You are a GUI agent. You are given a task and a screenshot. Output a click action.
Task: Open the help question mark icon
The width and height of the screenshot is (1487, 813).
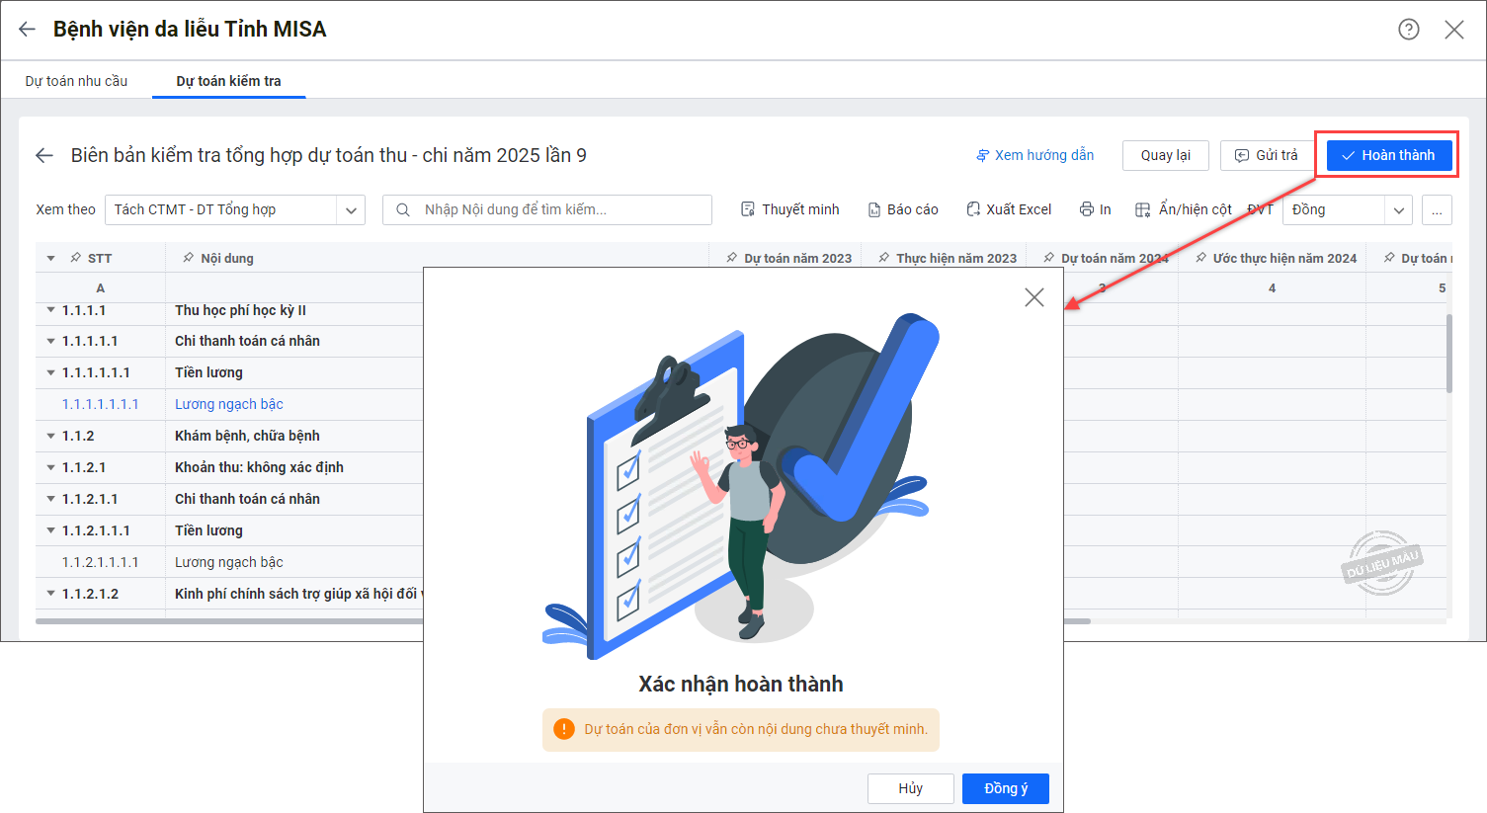click(x=1408, y=30)
